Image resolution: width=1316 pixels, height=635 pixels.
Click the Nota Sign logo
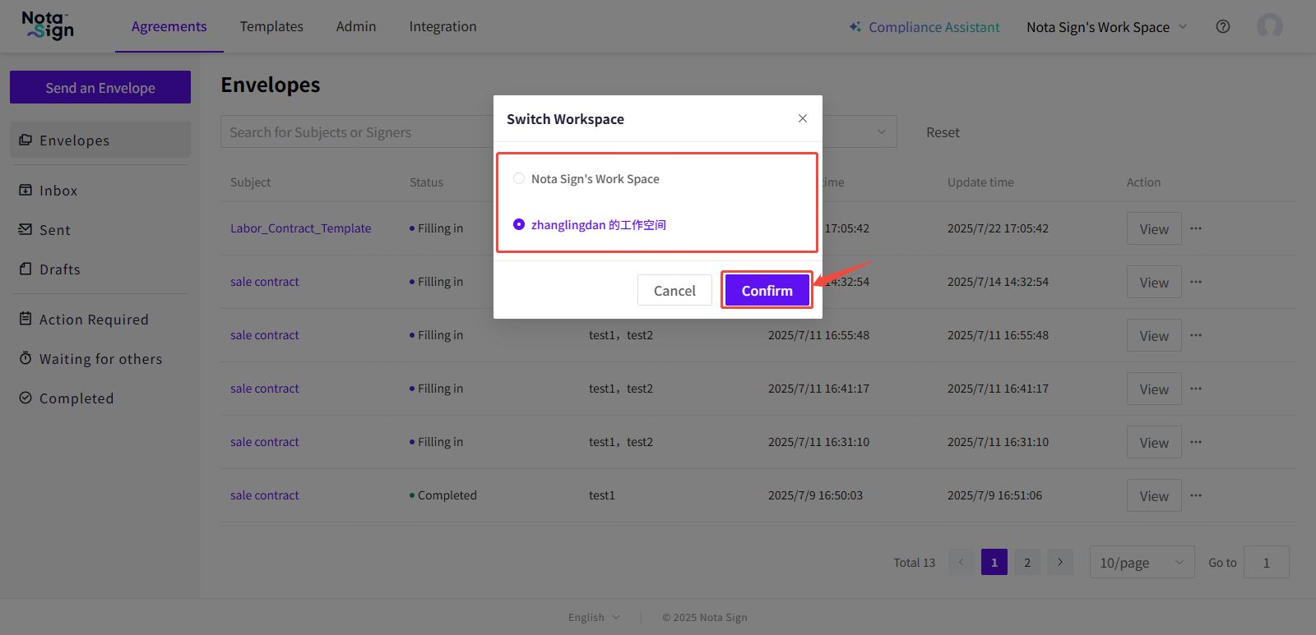(48, 26)
